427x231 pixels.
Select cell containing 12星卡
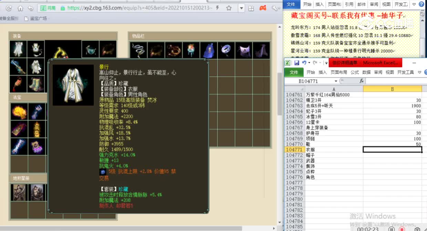pos(334,122)
